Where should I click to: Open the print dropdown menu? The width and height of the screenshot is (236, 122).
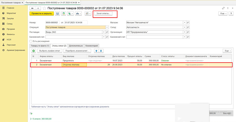click(x=78, y=14)
